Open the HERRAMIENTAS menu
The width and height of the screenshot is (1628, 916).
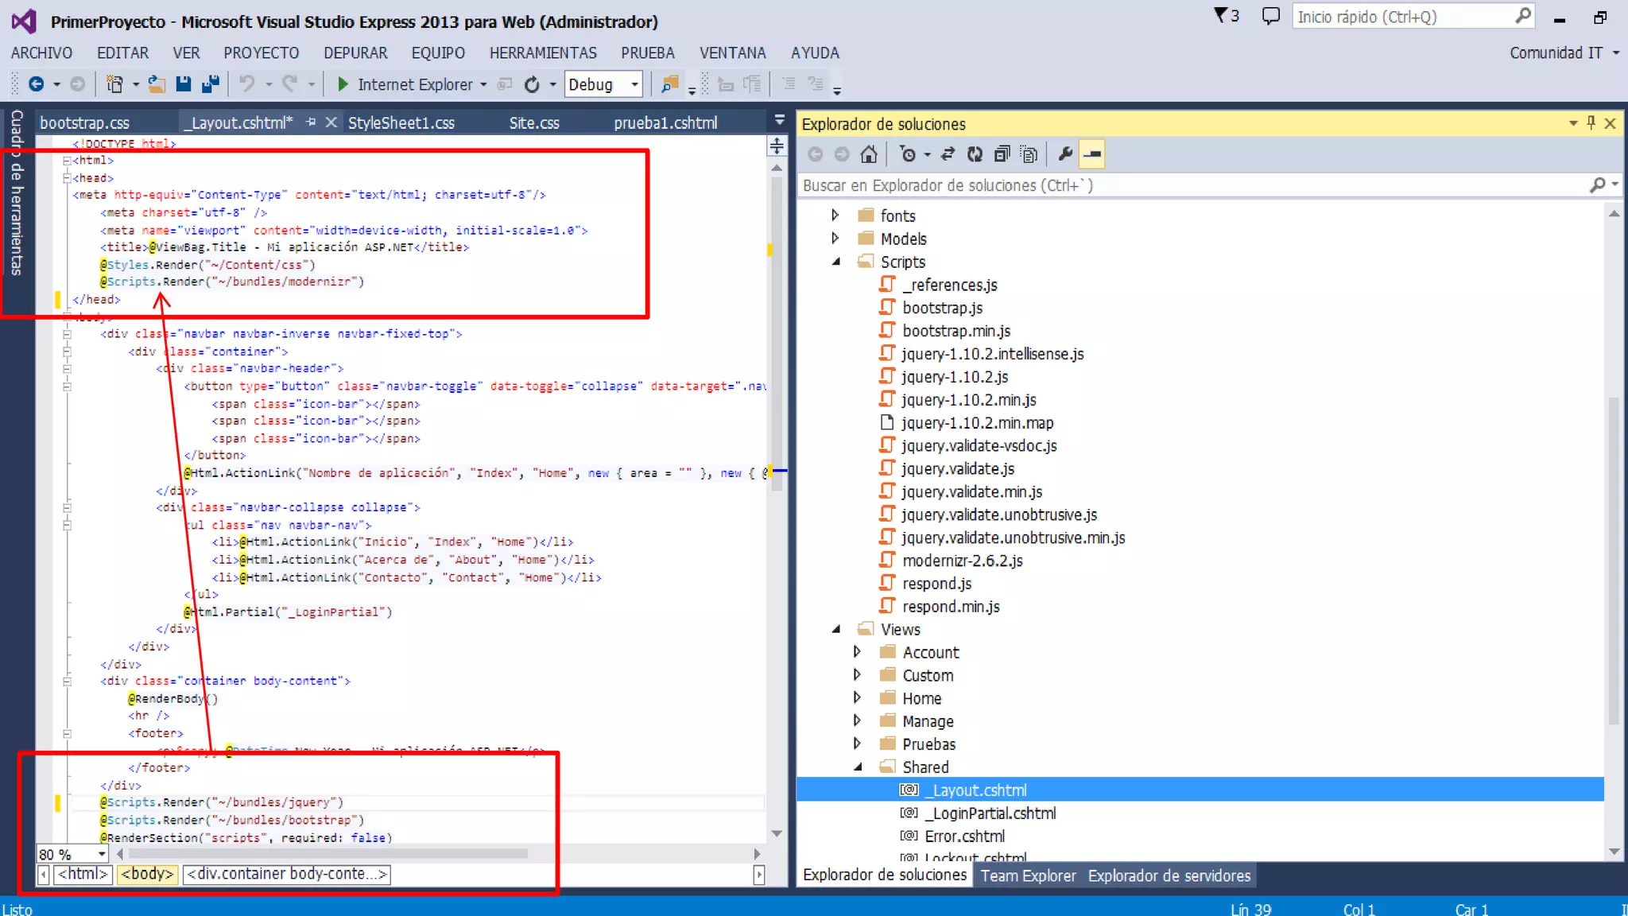coord(543,53)
